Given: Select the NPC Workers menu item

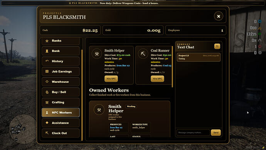Looking at the screenshot, I should pos(61,112).
